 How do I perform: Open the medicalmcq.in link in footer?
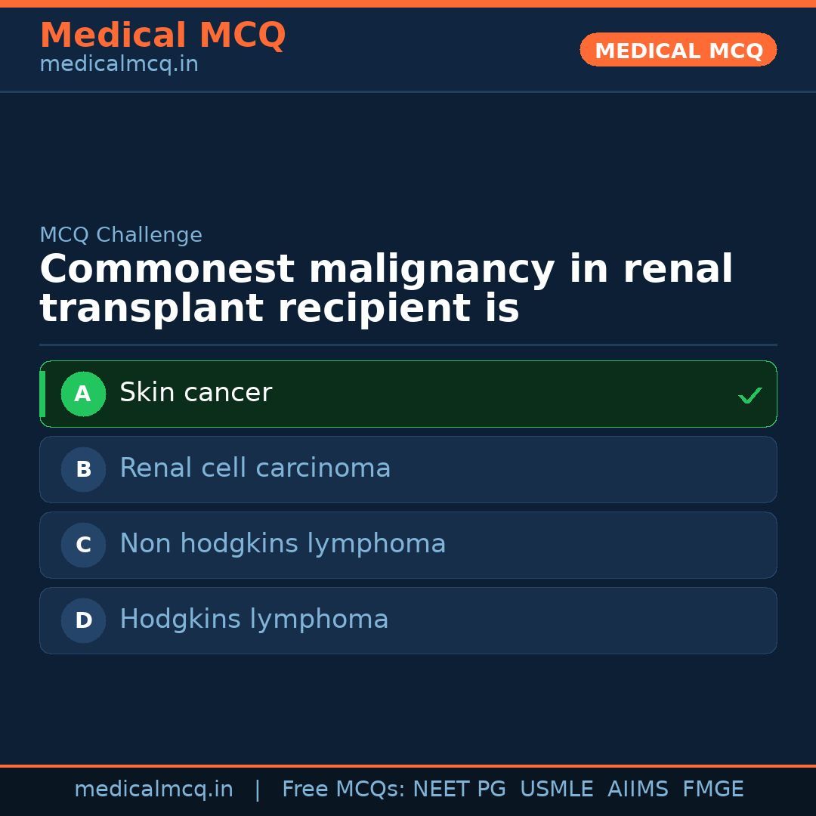point(153,790)
